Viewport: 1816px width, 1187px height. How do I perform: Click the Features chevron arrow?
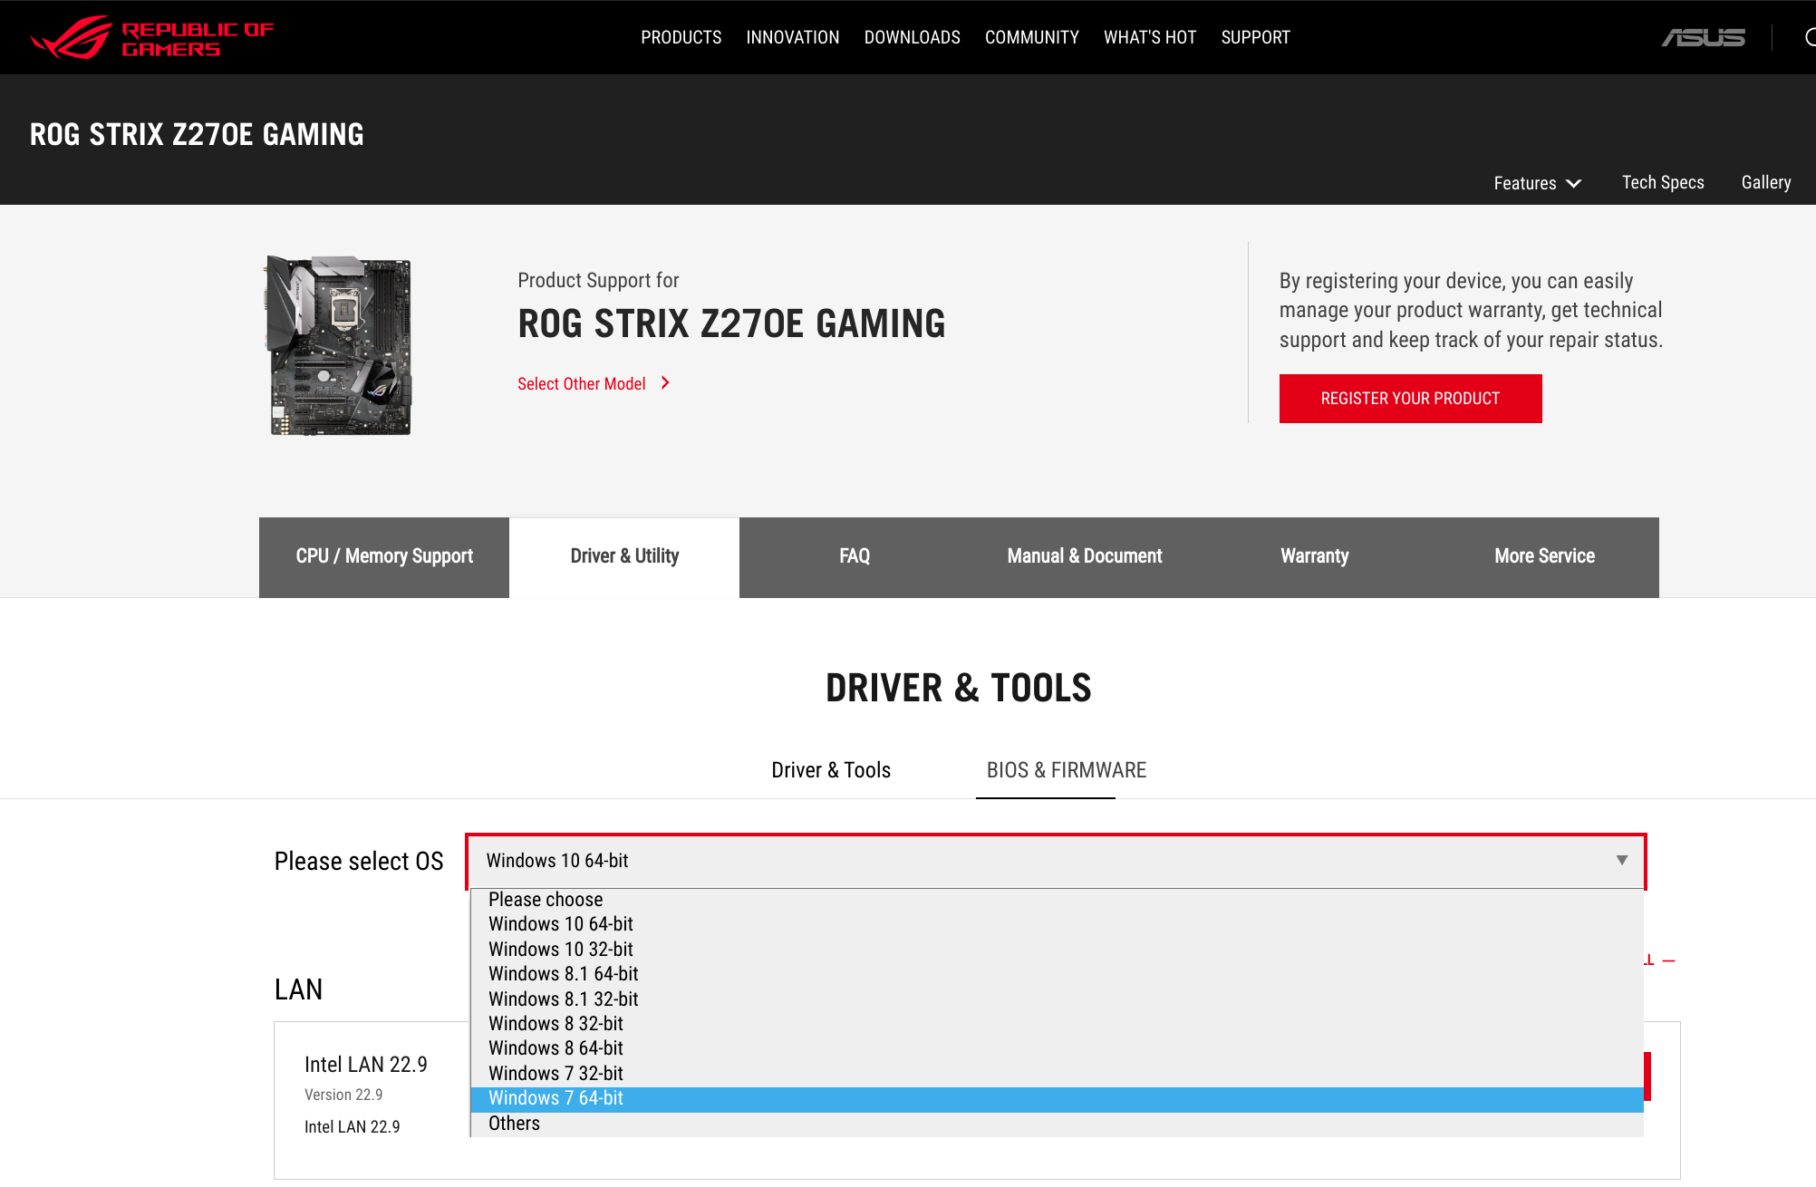click(x=1574, y=183)
